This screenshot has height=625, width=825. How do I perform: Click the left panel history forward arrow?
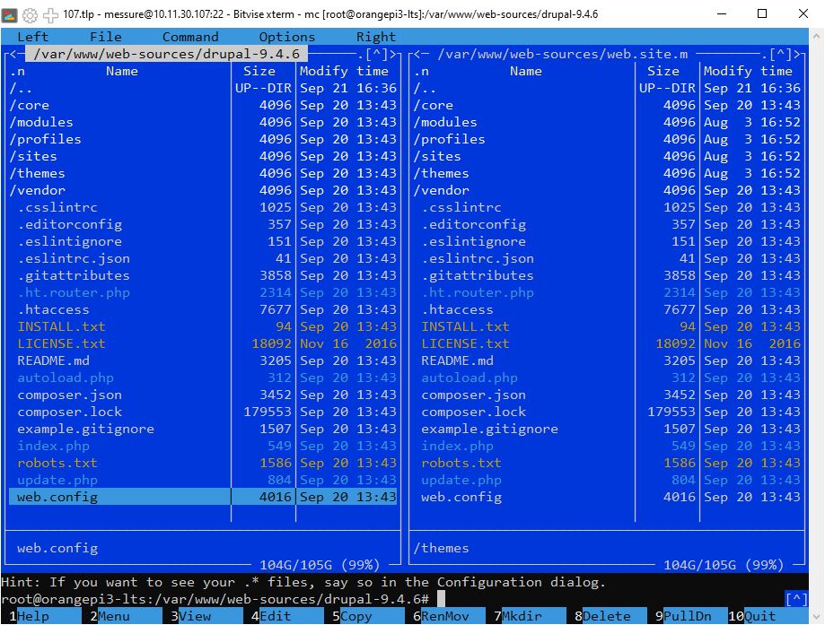tap(392, 54)
